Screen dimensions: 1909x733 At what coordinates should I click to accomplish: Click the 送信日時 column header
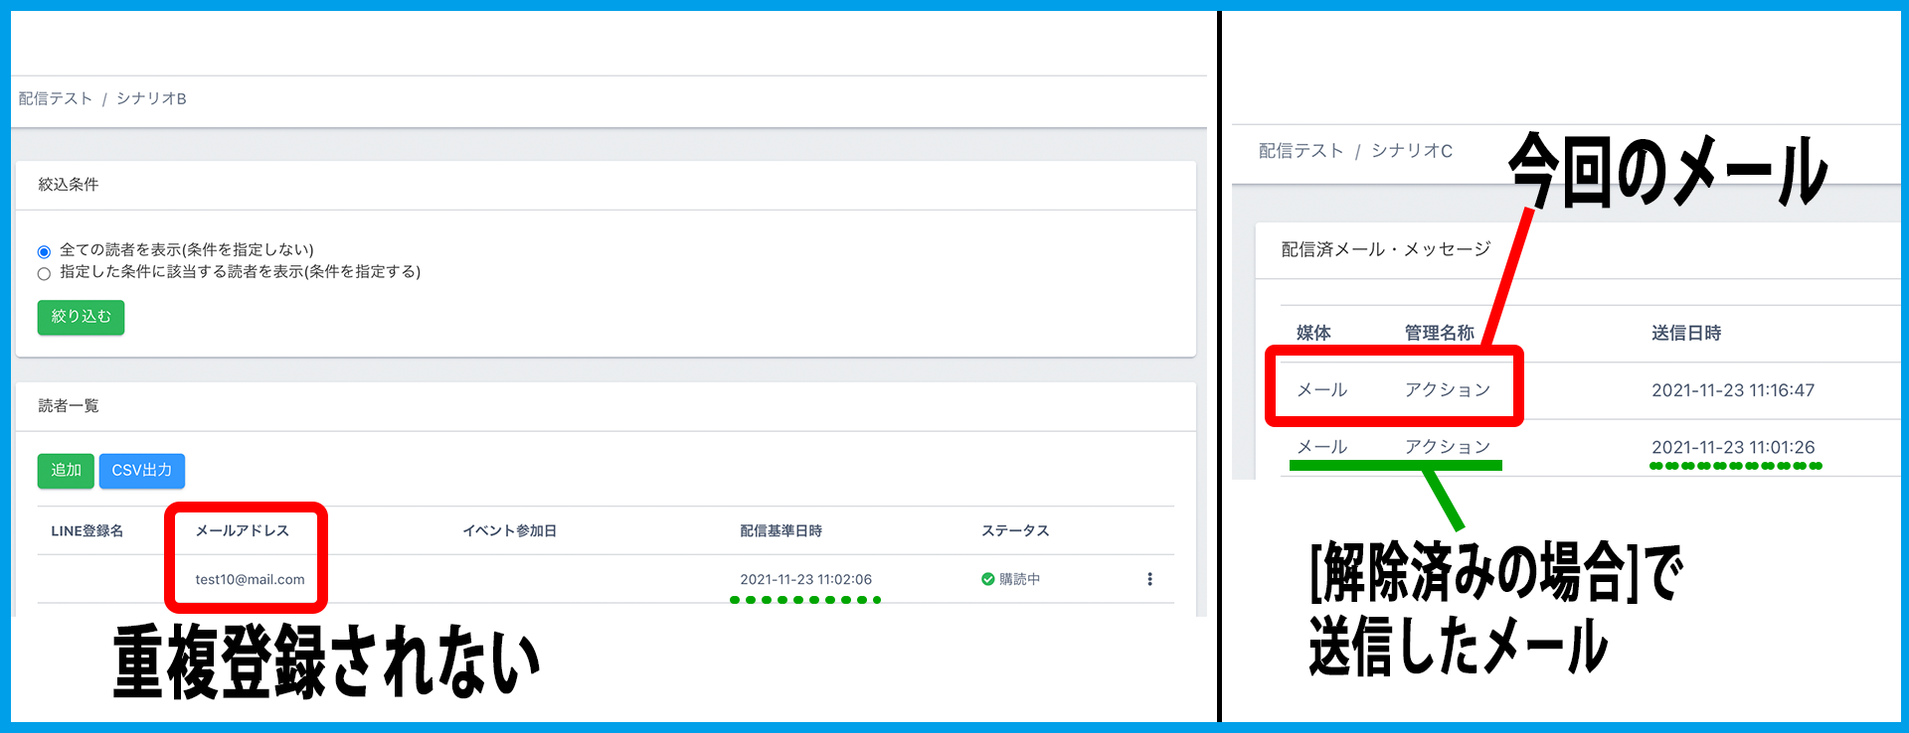1686,334
